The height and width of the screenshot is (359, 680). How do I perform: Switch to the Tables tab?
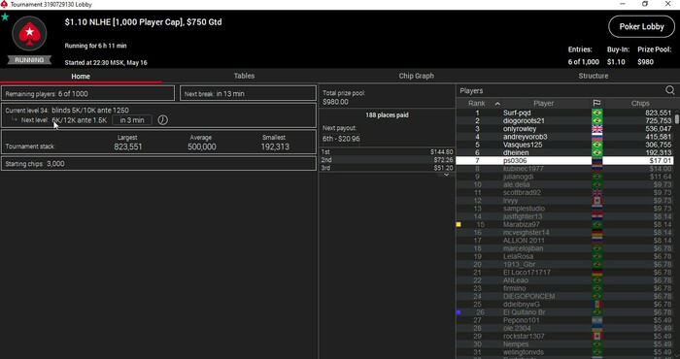click(244, 76)
